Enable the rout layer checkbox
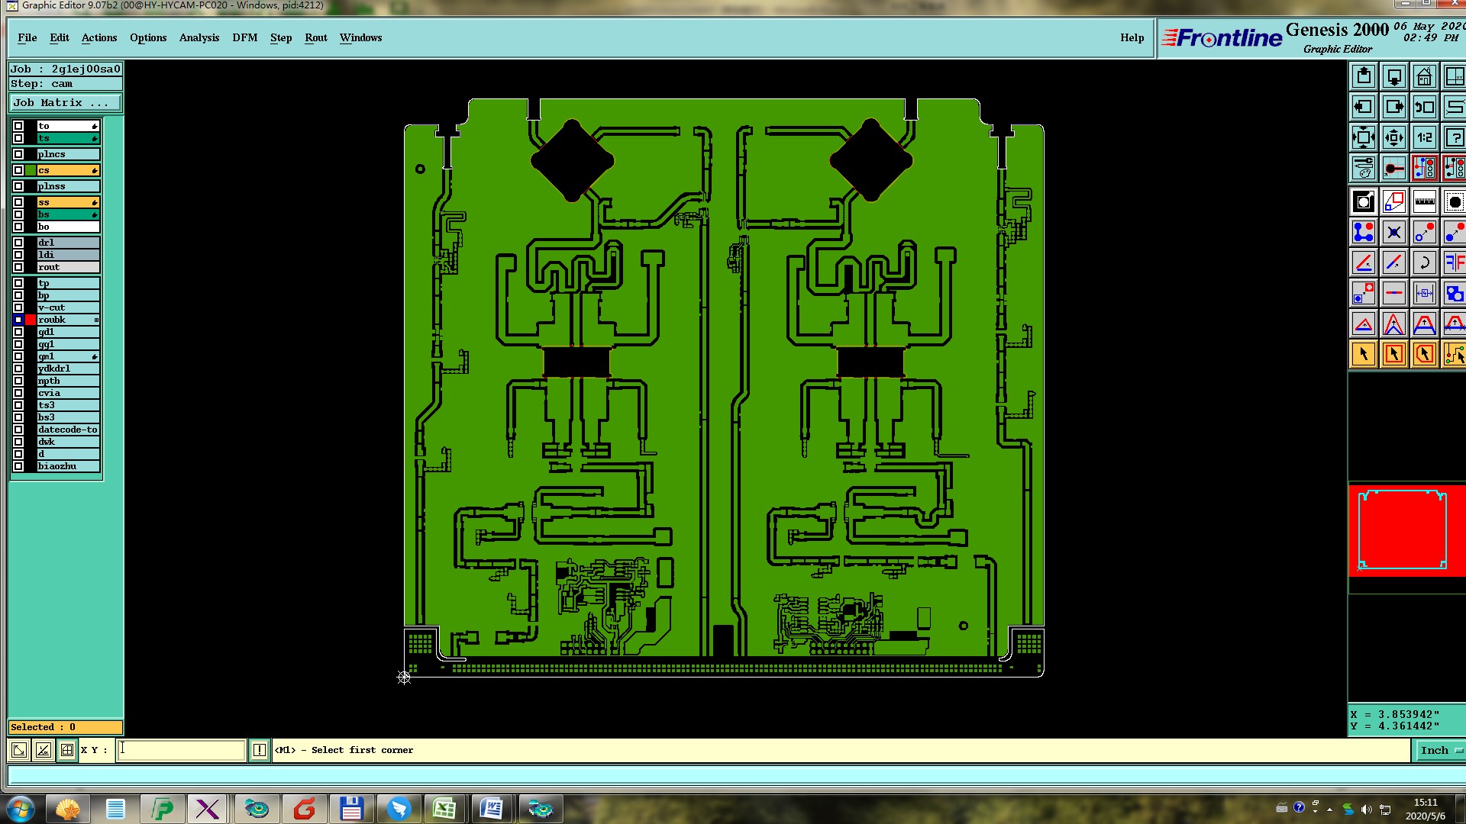The image size is (1466, 824). pos(18,267)
